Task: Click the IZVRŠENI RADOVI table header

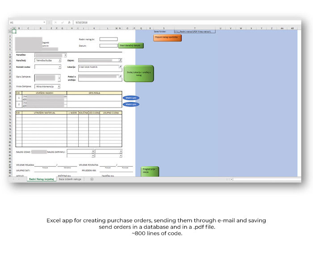Action: click(45, 93)
